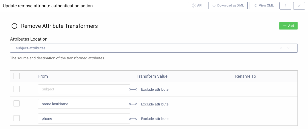Open Attributes Location dropdown chevron

point(288,48)
